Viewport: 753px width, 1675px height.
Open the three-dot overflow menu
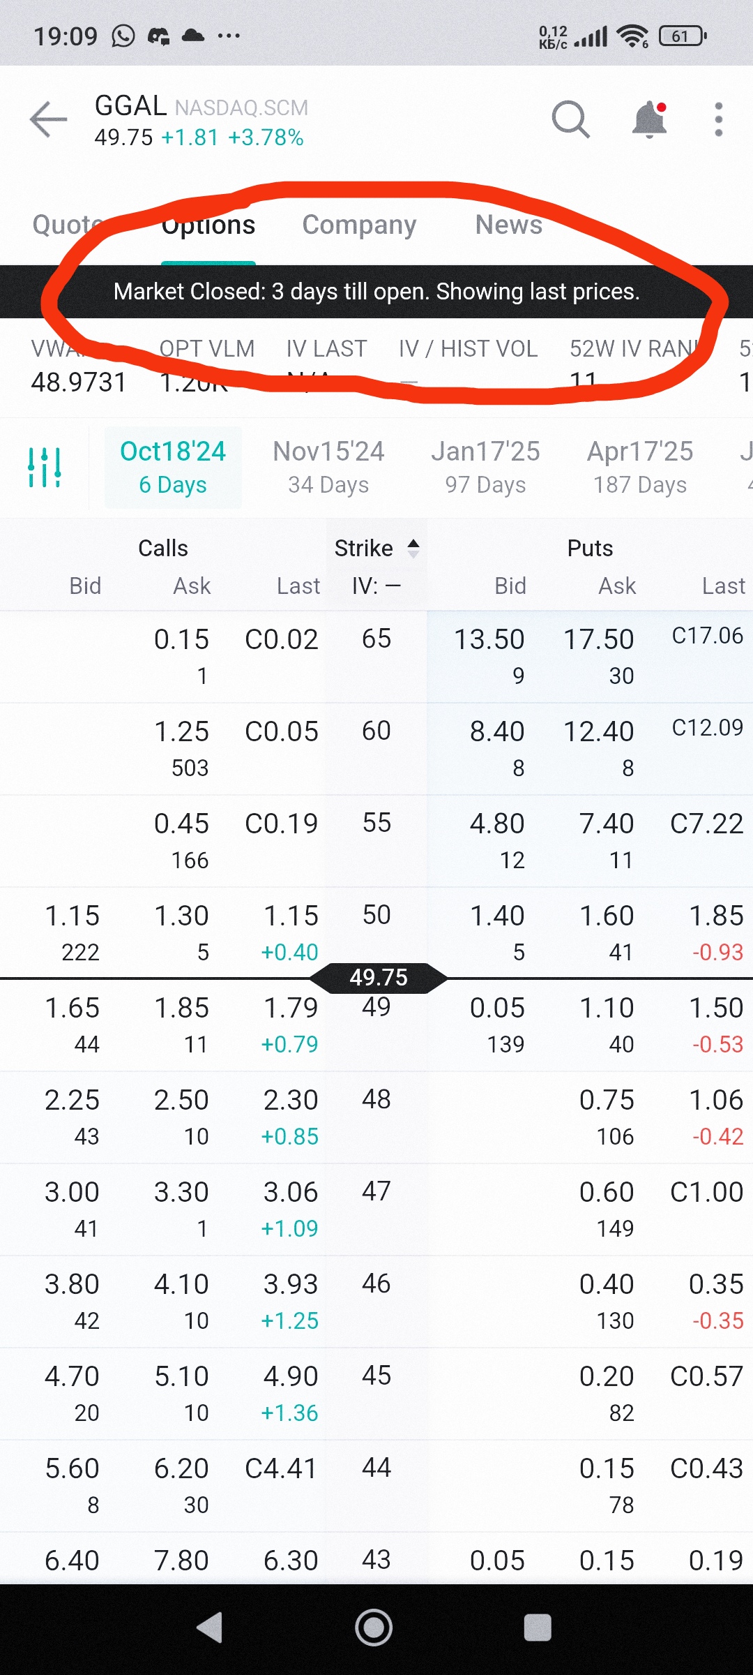point(719,119)
